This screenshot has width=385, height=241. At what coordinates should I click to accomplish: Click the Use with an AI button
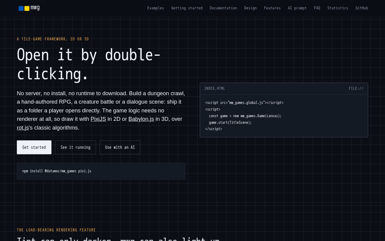click(x=120, y=147)
